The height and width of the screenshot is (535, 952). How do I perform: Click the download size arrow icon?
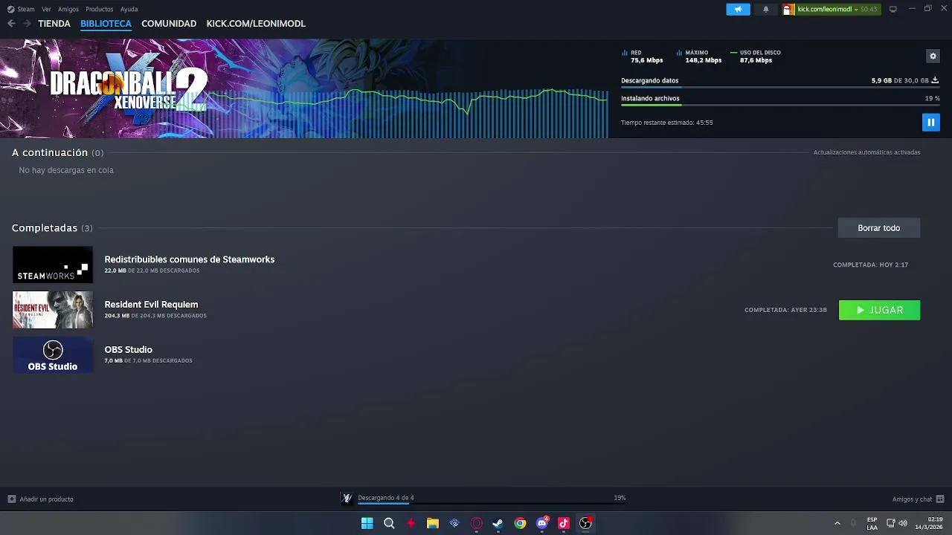(935, 80)
